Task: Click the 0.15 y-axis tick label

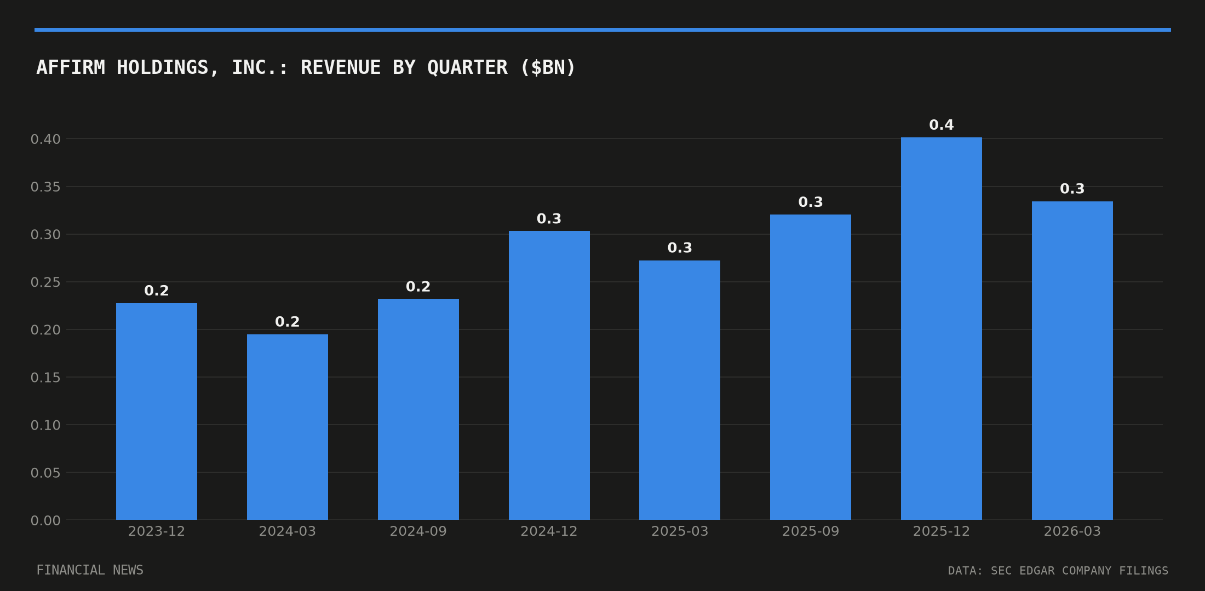Action: coord(45,377)
